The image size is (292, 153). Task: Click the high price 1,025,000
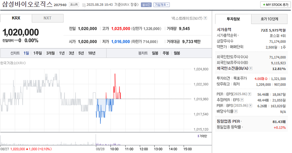pos(121,29)
